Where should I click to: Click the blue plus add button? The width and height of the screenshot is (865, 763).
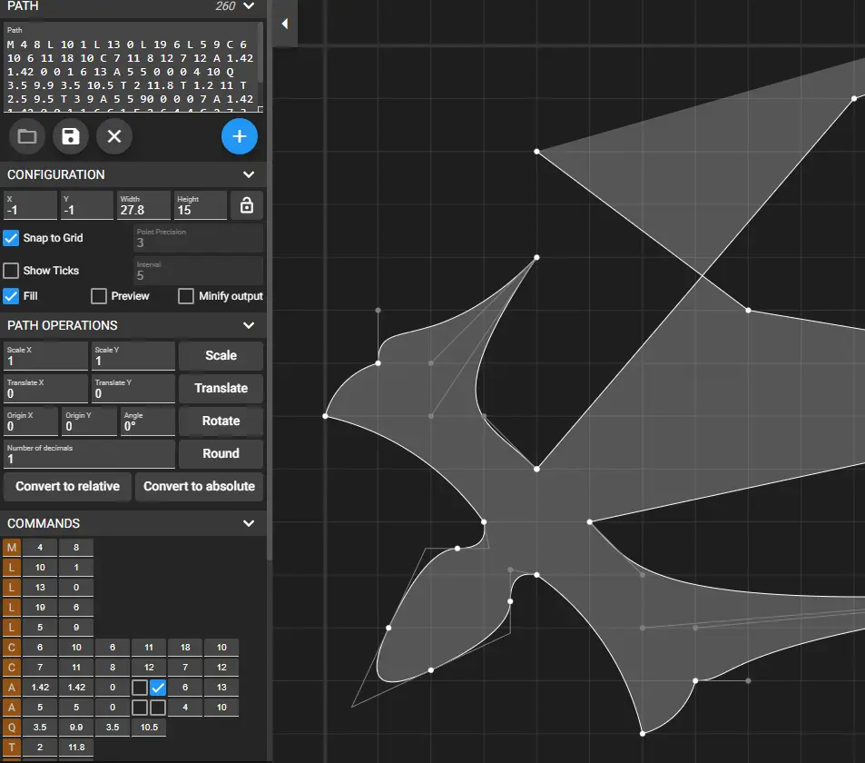[x=240, y=136]
